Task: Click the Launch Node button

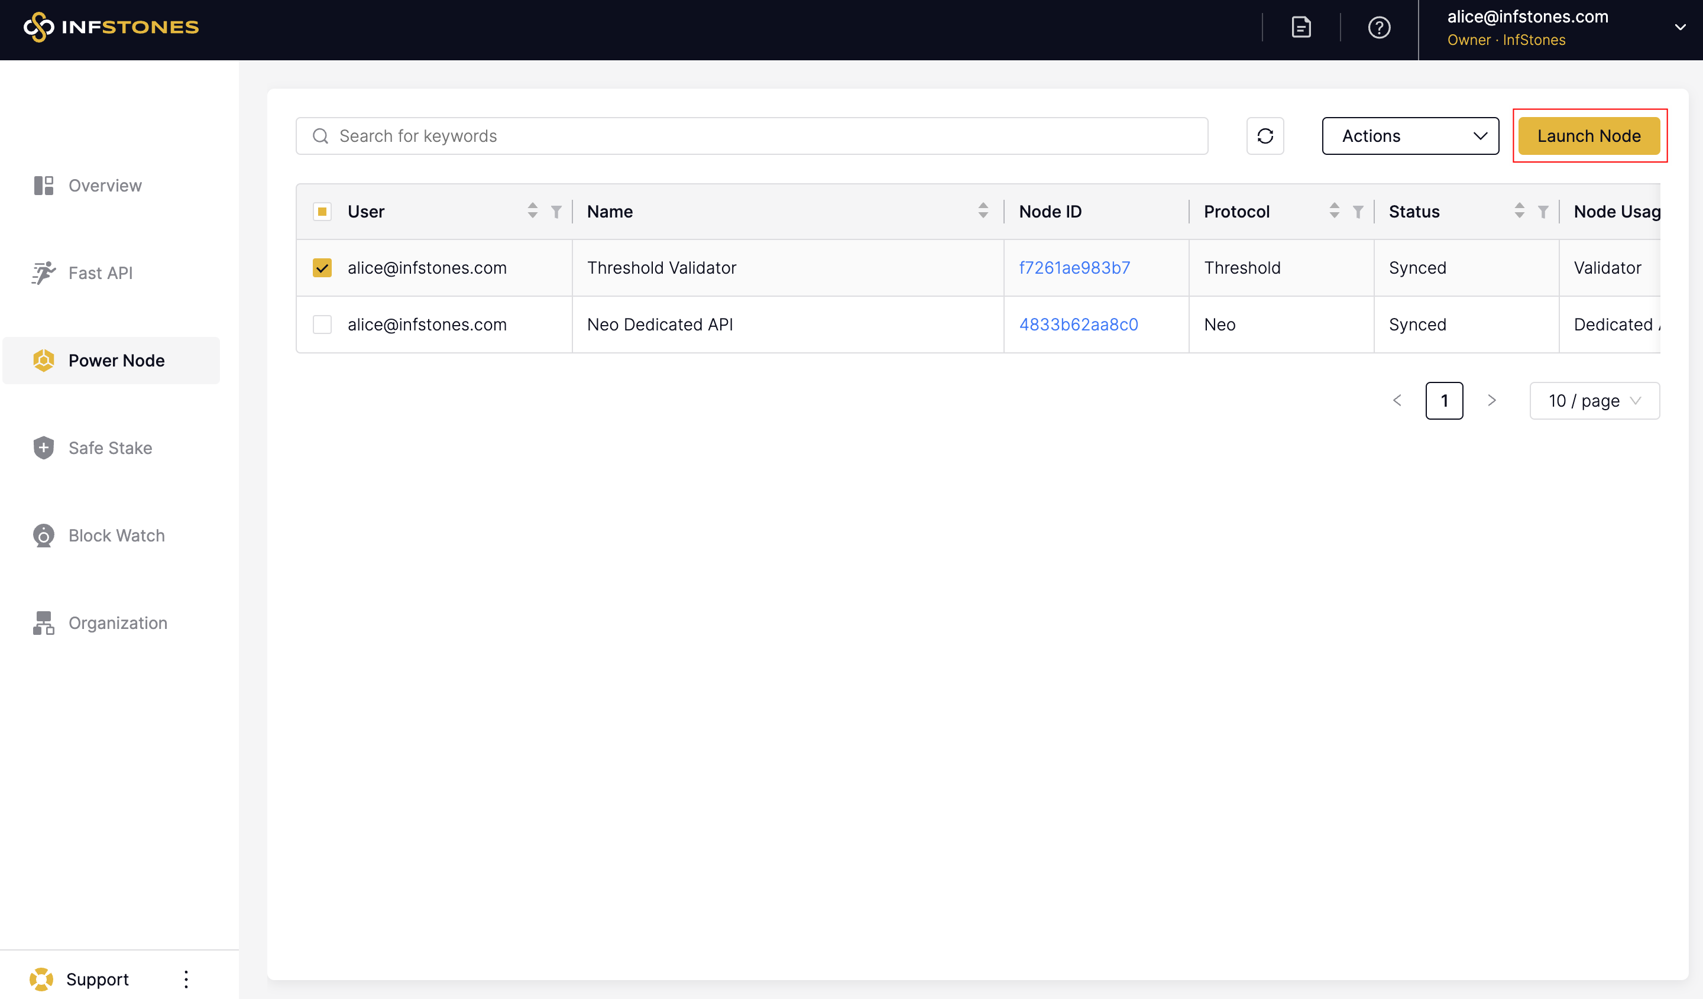Action: tap(1588, 136)
